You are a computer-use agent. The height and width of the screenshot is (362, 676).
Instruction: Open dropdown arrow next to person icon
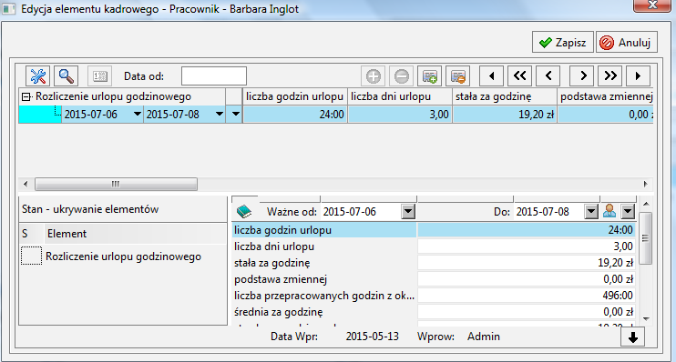coord(628,212)
